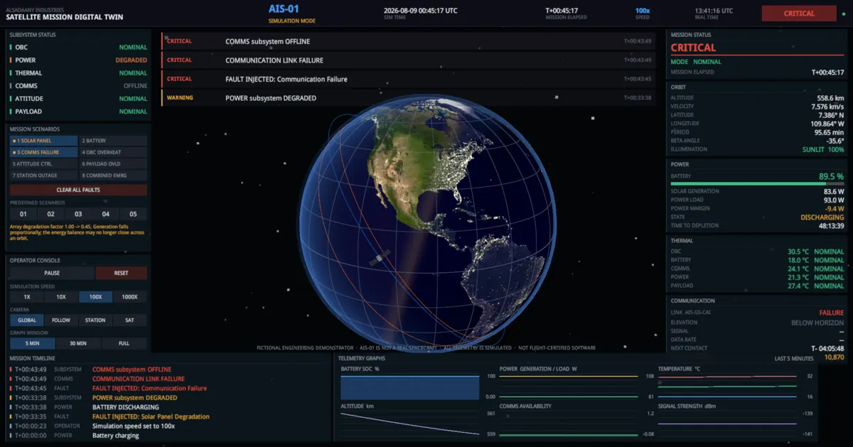Image resolution: width=853 pixels, height=447 pixels.
Task: Select the COMMS Offline subsystem row
Action: click(x=78, y=86)
